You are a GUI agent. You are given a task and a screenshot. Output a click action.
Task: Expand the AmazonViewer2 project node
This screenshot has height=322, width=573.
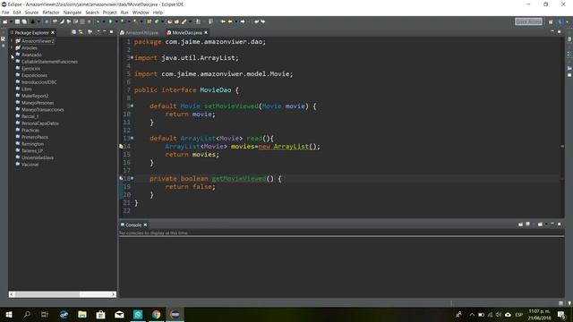12,41
